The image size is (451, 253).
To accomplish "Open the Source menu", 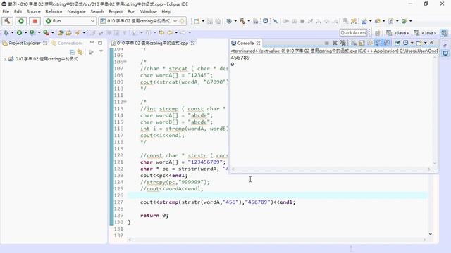I will (x=34, y=11).
